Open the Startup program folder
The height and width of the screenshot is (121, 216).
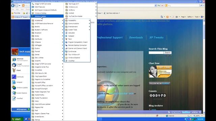pyautogui.click(x=47, y=120)
